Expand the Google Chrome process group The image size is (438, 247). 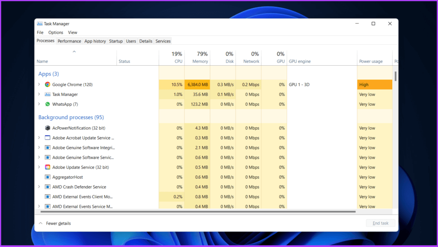click(39, 84)
